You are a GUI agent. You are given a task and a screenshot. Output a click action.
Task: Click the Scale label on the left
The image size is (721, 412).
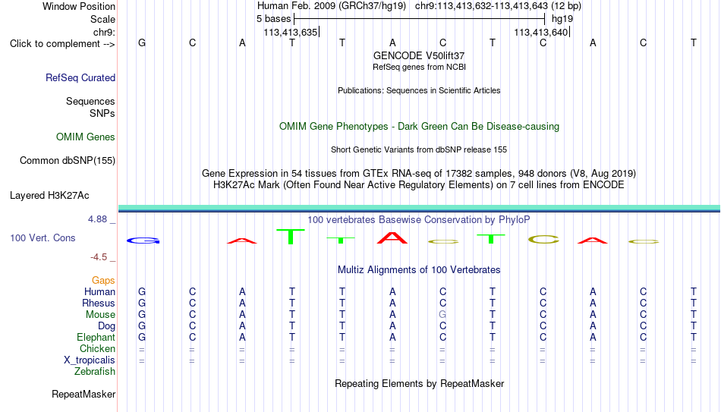point(102,19)
